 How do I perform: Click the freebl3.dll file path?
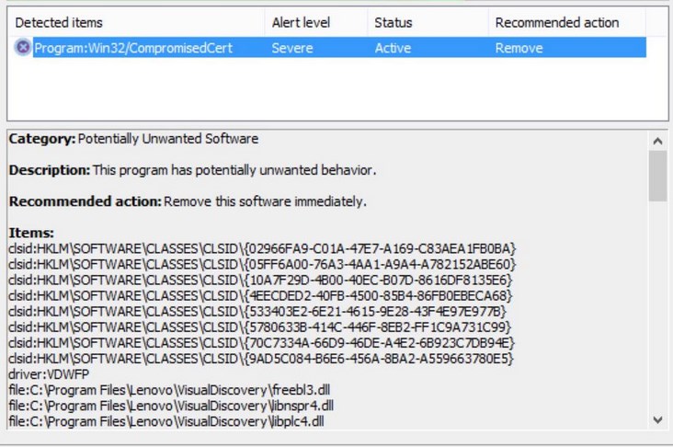(x=171, y=389)
